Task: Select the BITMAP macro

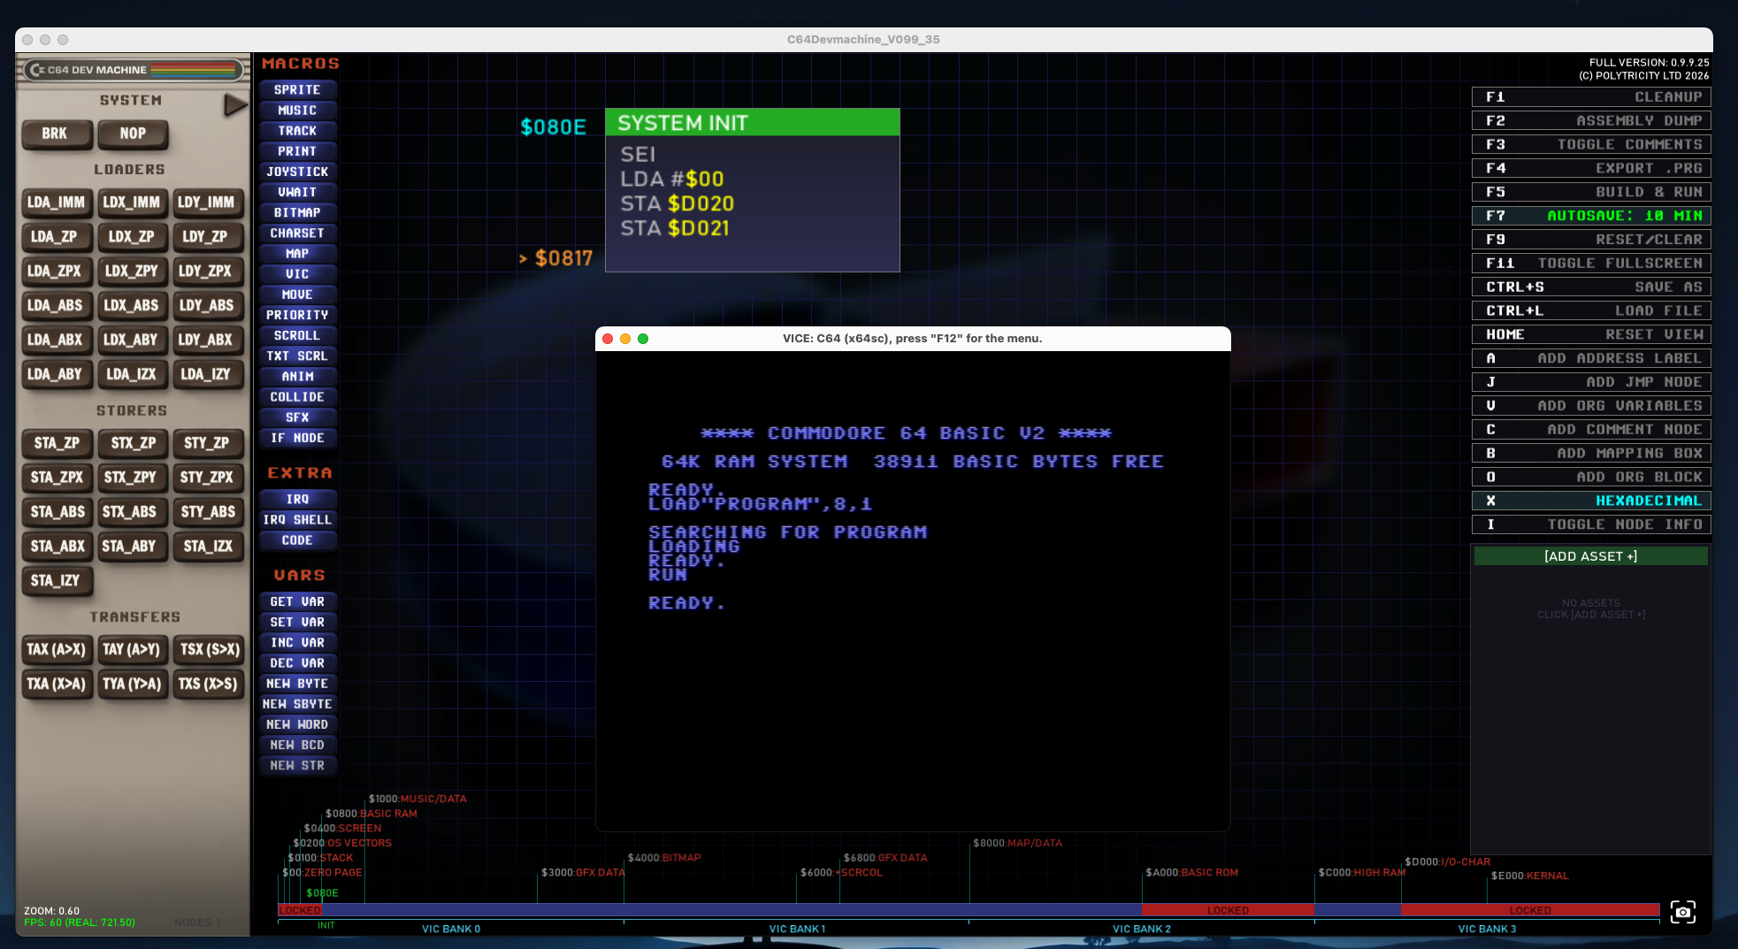Action: coord(297,213)
